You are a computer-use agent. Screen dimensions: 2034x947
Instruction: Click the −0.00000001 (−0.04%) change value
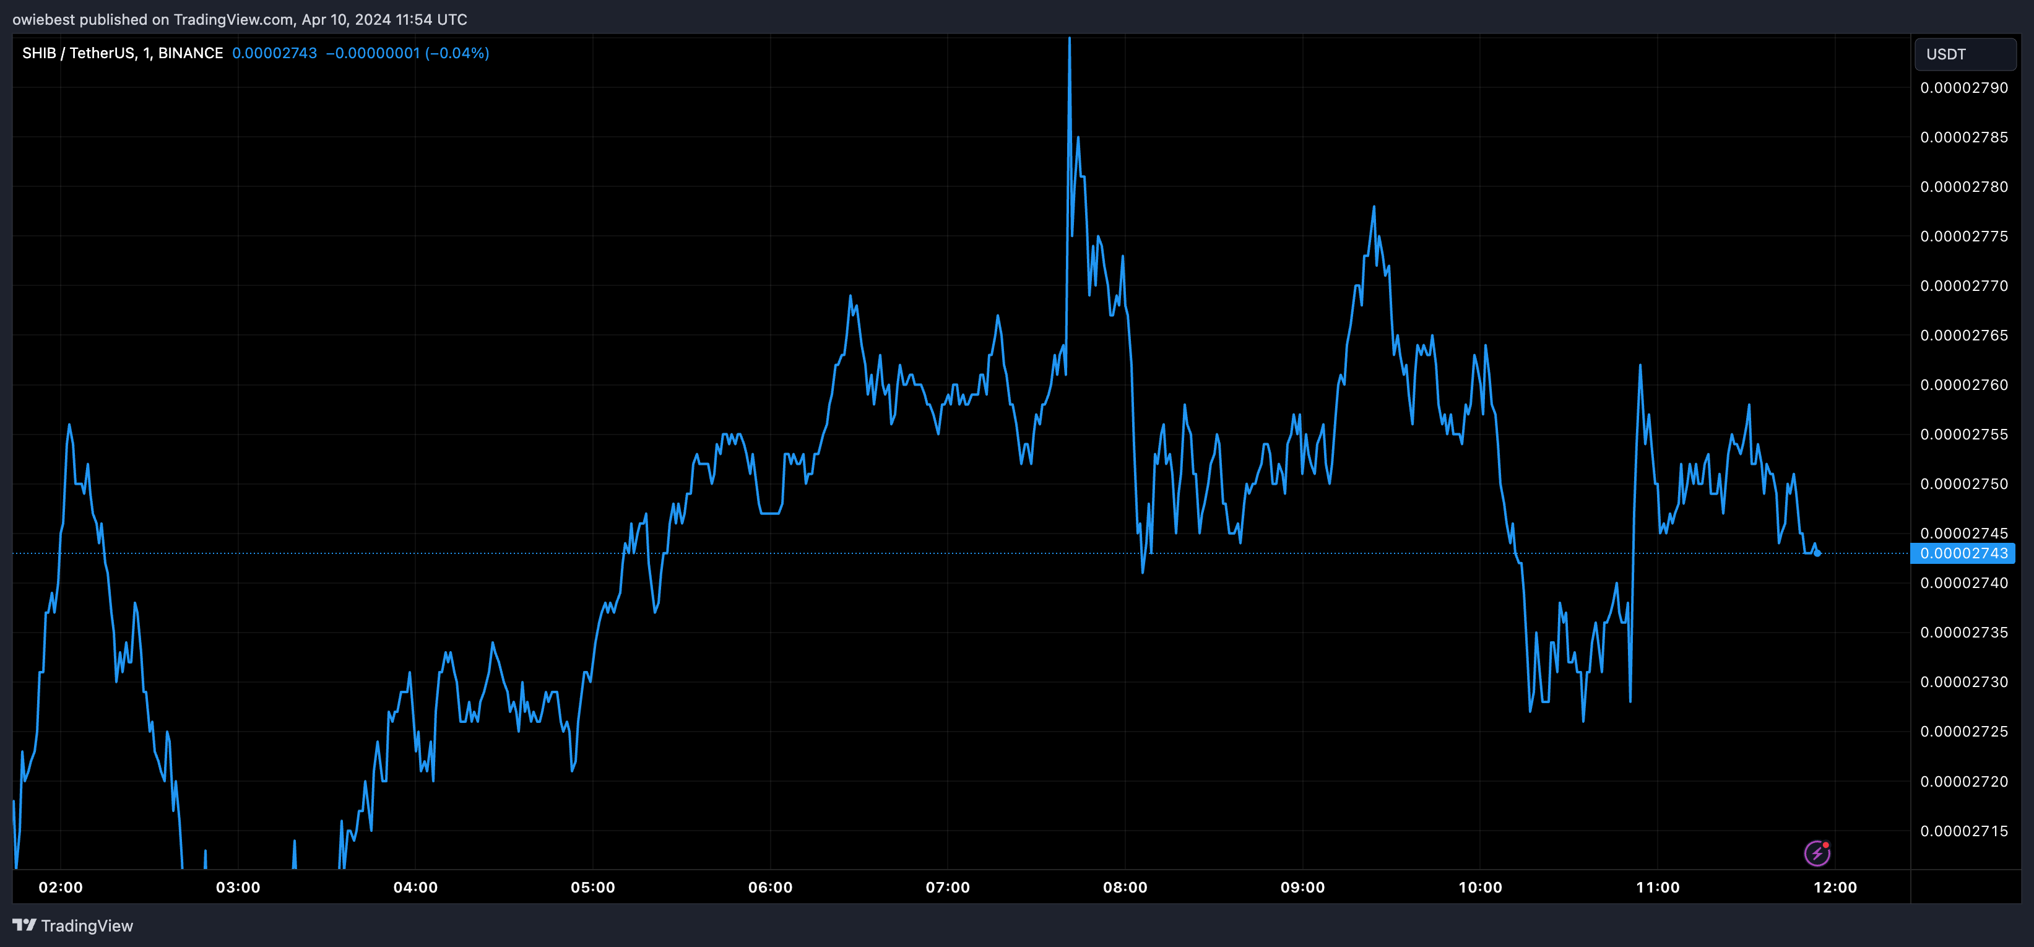click(407, 53)
